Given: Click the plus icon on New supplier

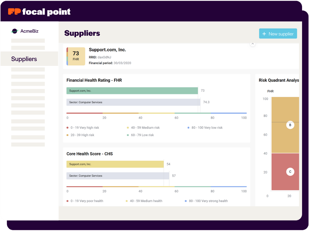Looking at the screenshot, I should point(264,34).
